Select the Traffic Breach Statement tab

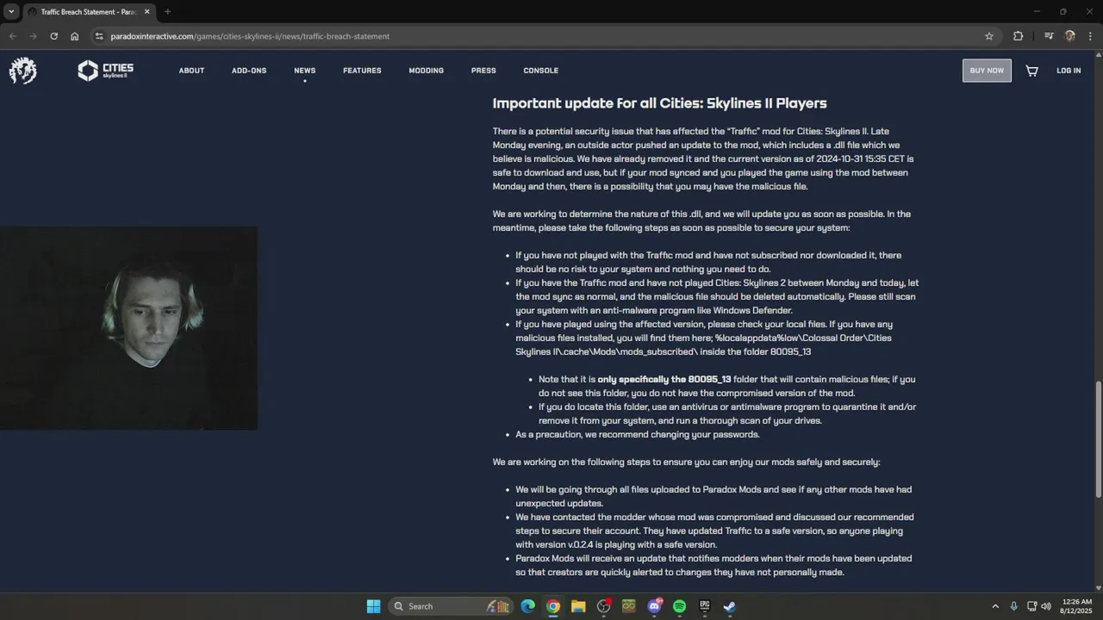tap(89, 12)
